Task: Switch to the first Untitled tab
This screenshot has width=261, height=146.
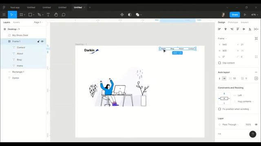Action: click(31, 7)
